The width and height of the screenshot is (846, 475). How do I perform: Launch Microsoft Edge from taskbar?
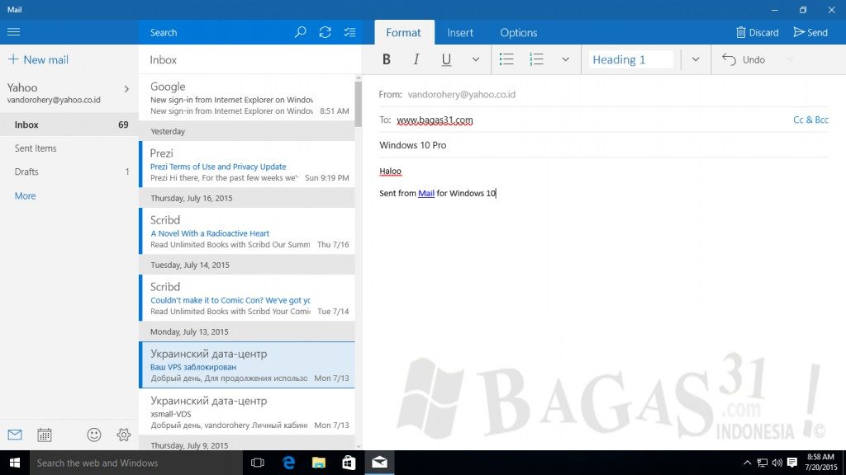(288, 463)
